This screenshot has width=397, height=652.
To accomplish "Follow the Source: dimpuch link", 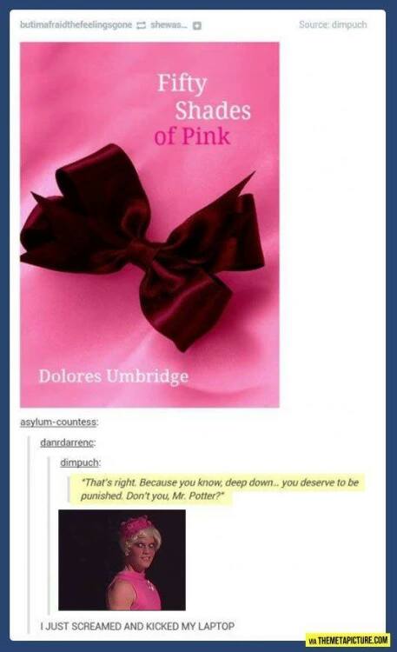I will tap(333, 24).
